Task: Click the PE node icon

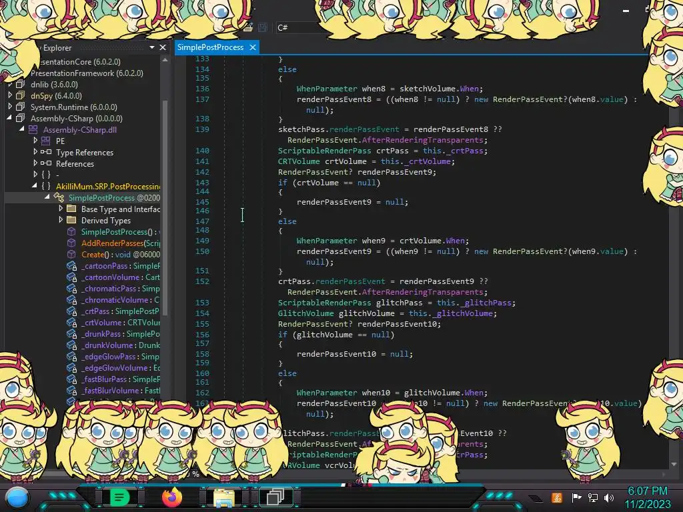Action: [46, 141]
